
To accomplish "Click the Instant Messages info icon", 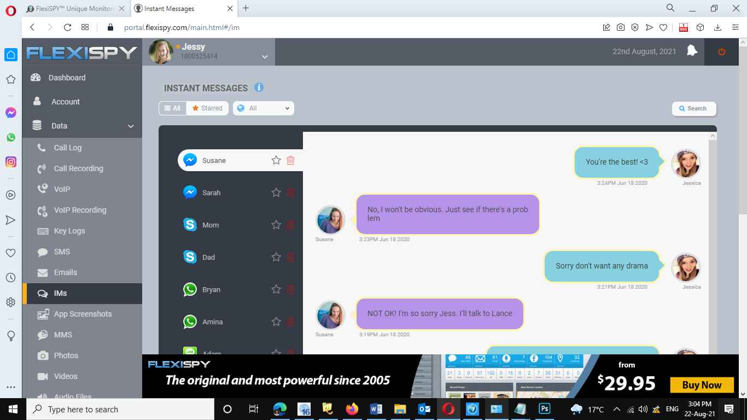I will tap(259, 87).
